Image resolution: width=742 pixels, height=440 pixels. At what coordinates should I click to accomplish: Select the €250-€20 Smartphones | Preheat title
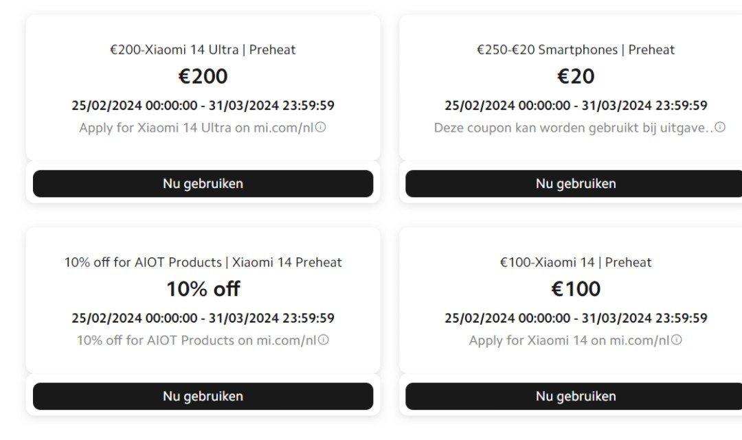(576, 49)
